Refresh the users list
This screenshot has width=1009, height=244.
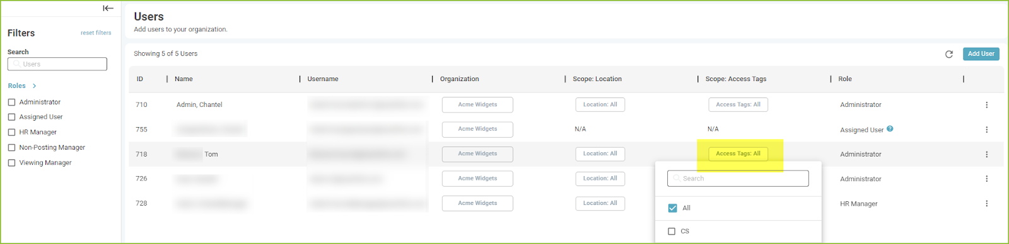click(x=948, y=54)
